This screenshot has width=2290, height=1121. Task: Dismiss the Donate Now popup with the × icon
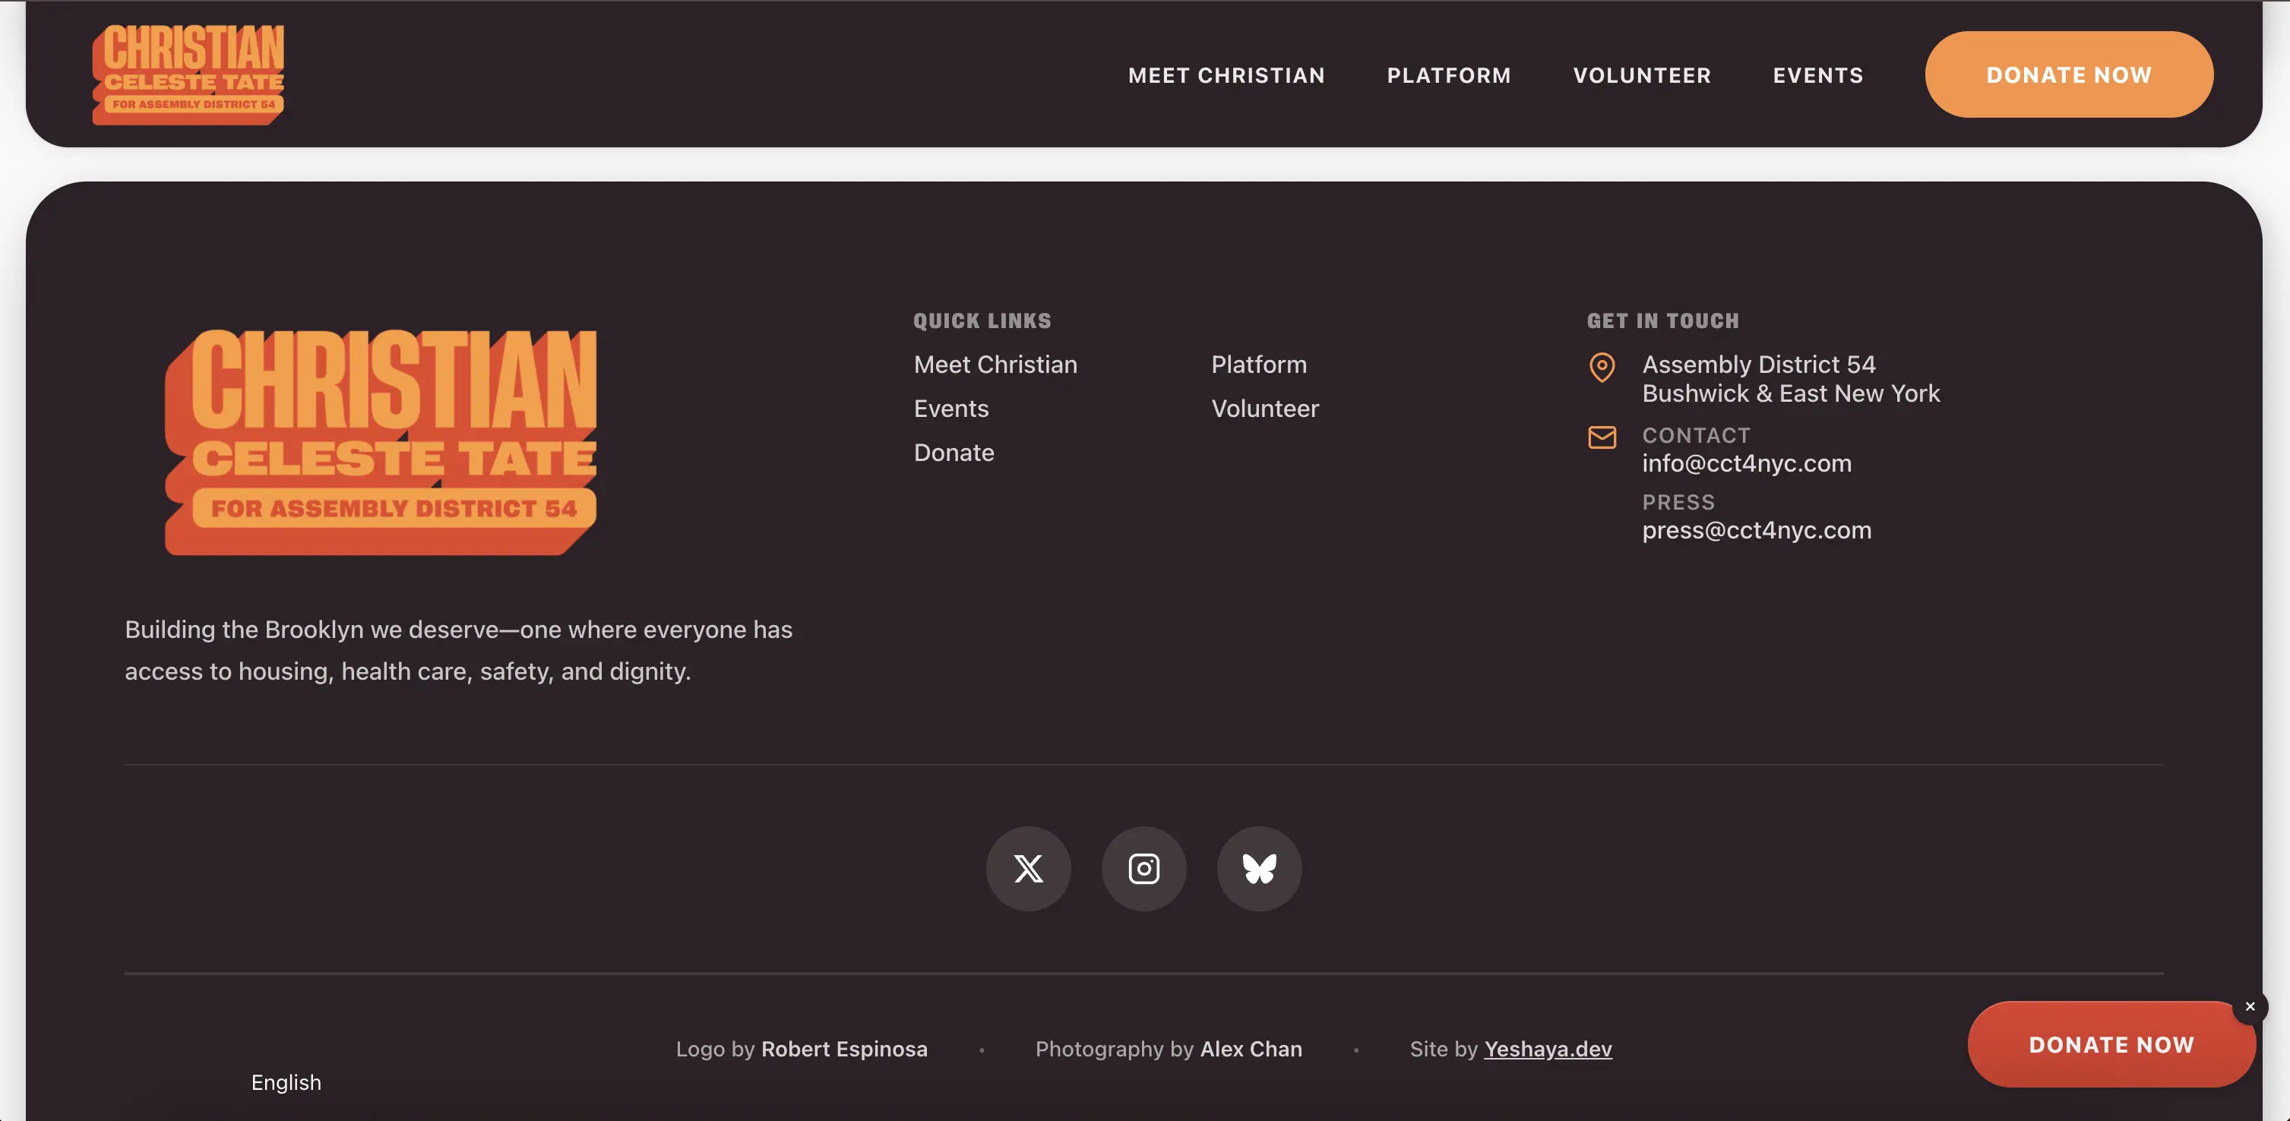(2250, 1006)
